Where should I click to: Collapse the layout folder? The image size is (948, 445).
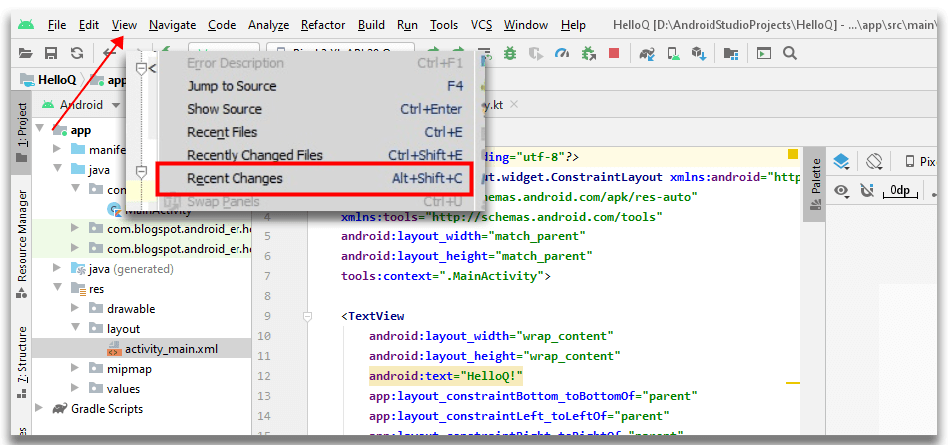(76, 329)
